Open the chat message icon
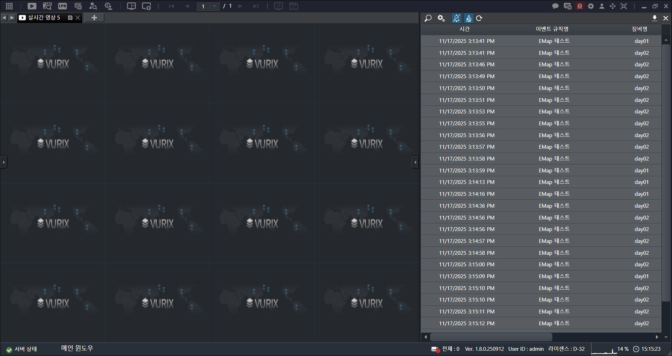672x356 pixels. [x=555, y=6]
